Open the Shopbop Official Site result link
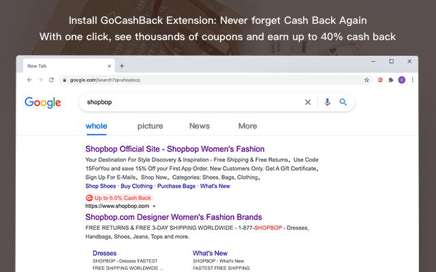Image resolution: width=436 pixels, height=272 pixels. (x=175, y=149)
